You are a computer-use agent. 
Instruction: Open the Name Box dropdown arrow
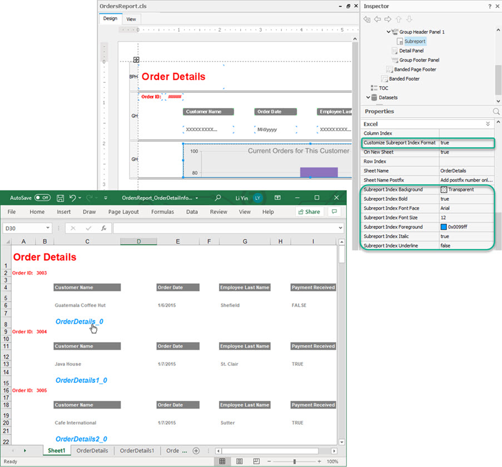coord(48,228)
